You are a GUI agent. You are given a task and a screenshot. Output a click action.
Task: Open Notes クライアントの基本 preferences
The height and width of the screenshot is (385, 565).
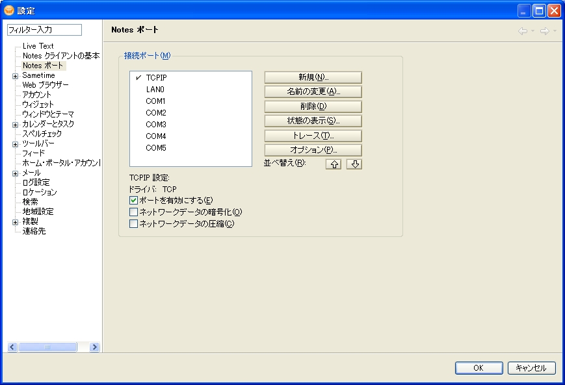click(x=61, y=56)
